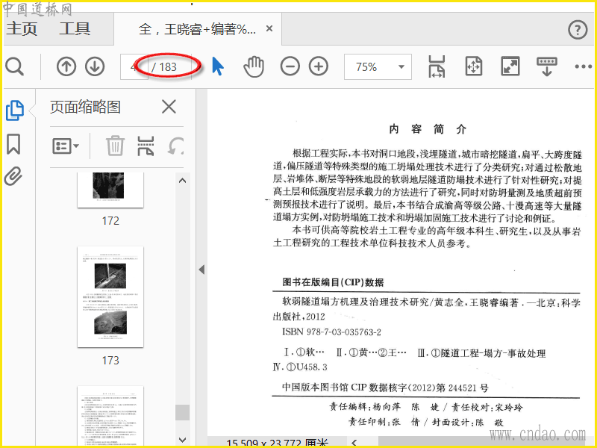Click the page number input field
597x448 pixels.
(x=134, y=66)
